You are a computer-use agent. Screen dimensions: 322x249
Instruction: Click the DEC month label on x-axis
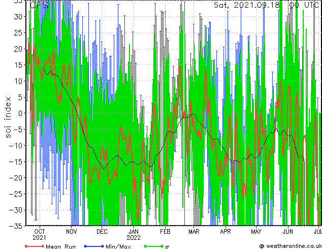tap(102, 231)
